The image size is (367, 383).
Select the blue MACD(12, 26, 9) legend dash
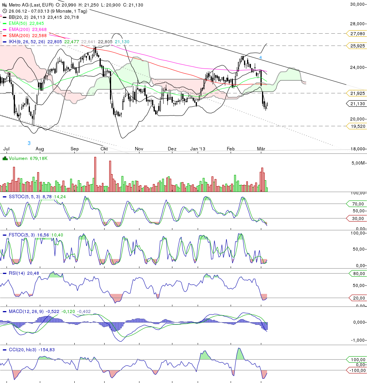pos(4,312)
